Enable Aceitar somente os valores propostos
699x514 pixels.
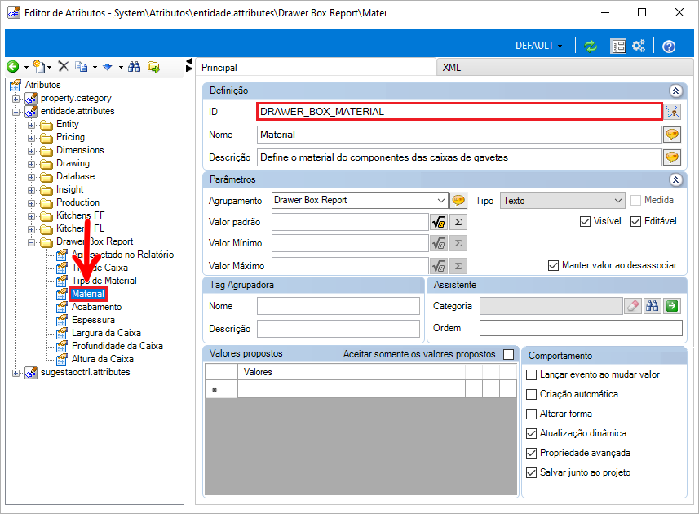pos(508,354)
